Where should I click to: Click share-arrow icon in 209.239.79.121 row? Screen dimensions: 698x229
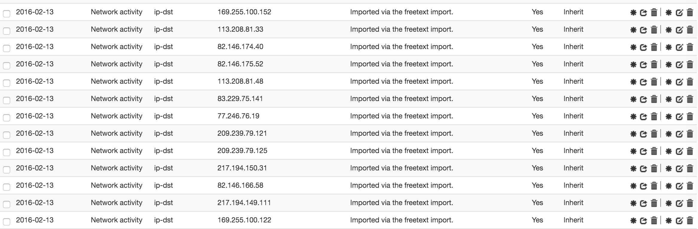click(x=643, y=134)
